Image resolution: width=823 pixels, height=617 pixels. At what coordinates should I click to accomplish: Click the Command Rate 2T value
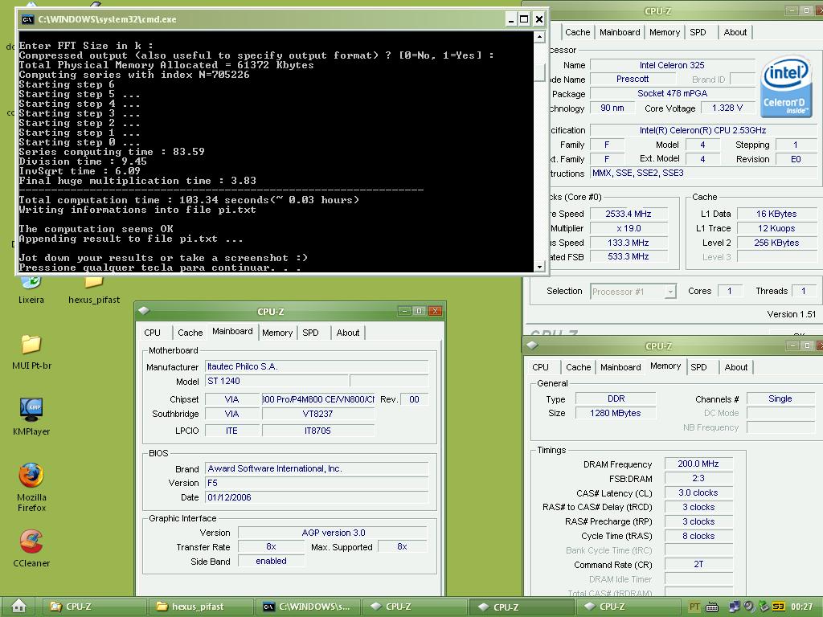pyautogui.click(x=698, y=565)
